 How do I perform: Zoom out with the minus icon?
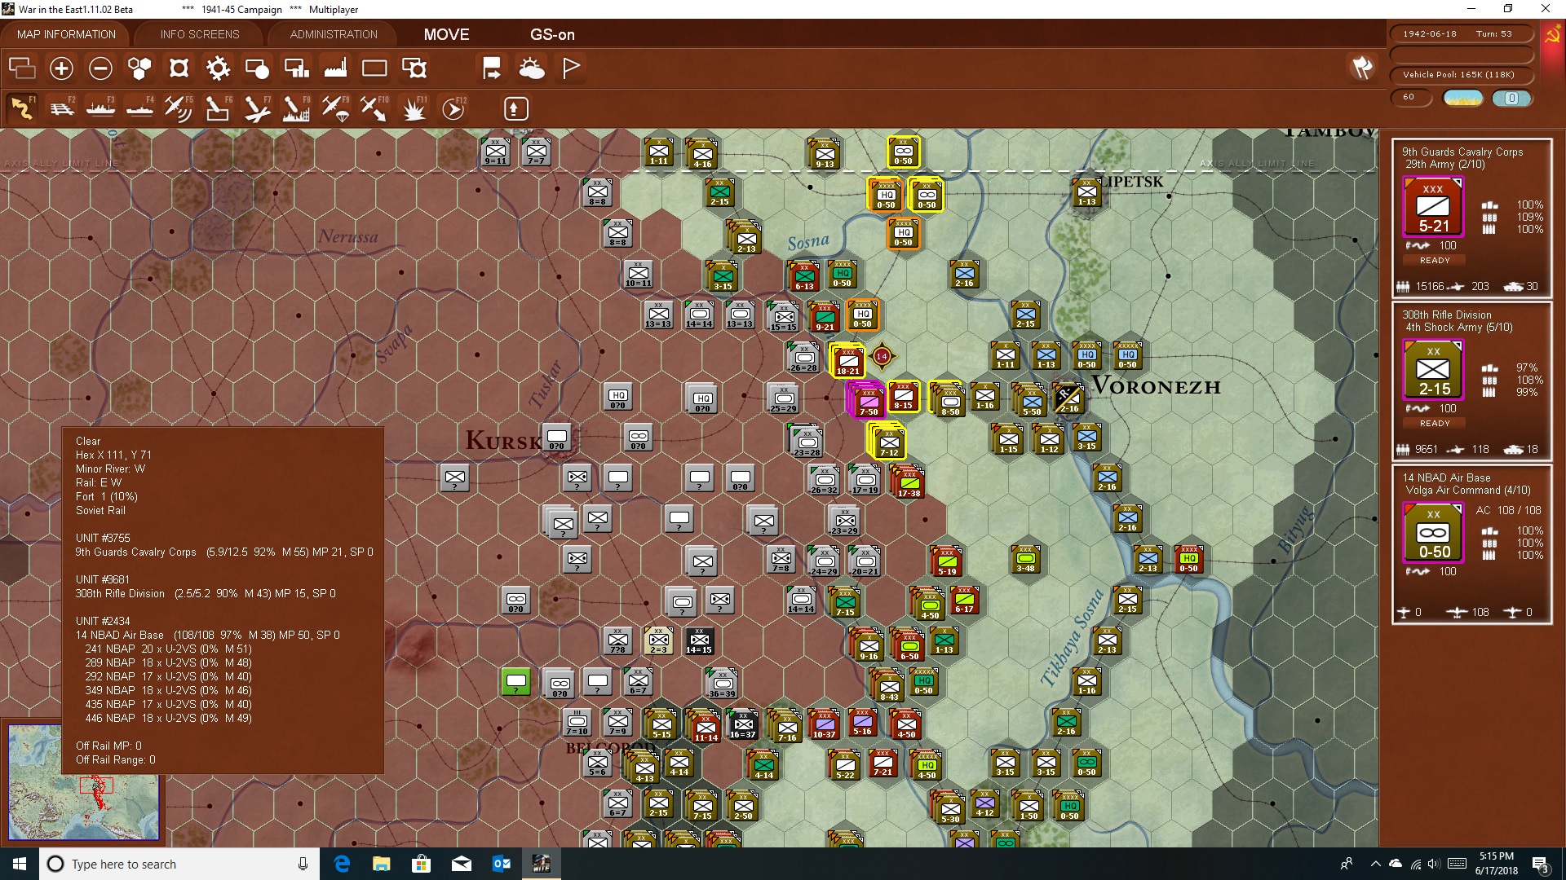(100, 68)
